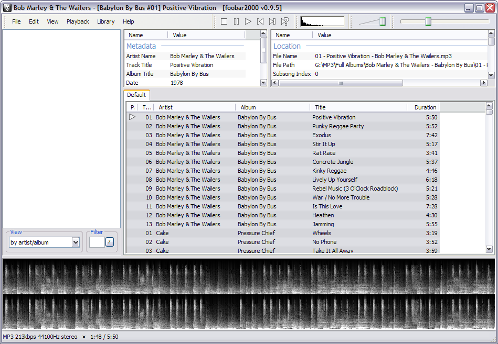Sort playlist by Artist column header

194,107
